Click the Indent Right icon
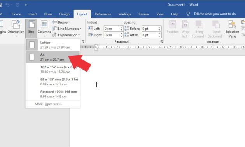 click(91, 35)
